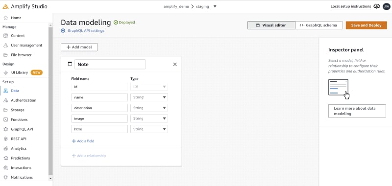The image size is (392, 186).
Task: Click the GraphQL API icon
Action: (x=6, y=129)
